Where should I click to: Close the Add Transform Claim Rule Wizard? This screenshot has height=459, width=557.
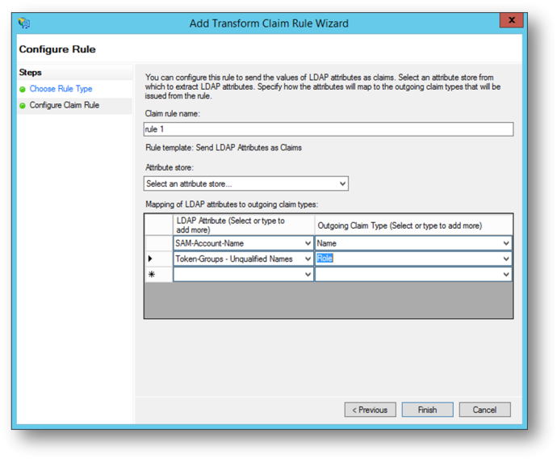510,21
